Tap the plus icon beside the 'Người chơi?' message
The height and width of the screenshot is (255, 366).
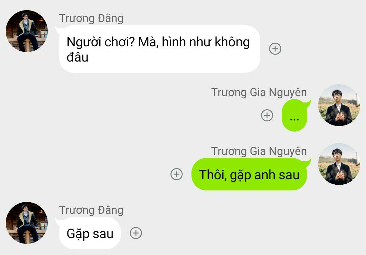pyautogui.click(x=275, y=49)
